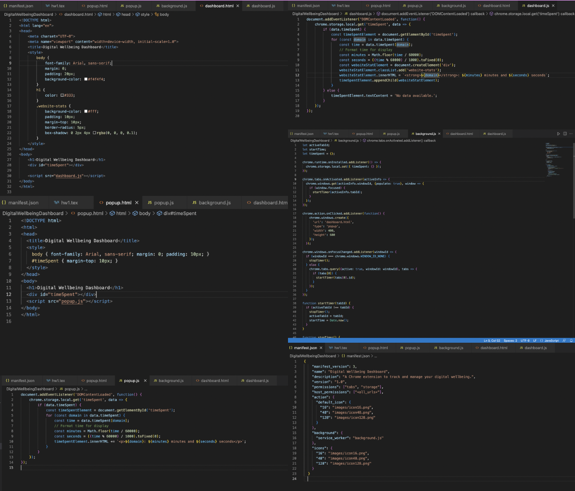
Task: Click the chrome.storage.local.get callback breadcrumb
Action: tap(532, 13)
